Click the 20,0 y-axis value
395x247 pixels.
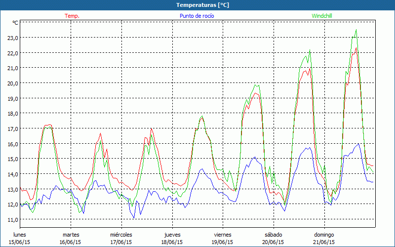[12, 83]
